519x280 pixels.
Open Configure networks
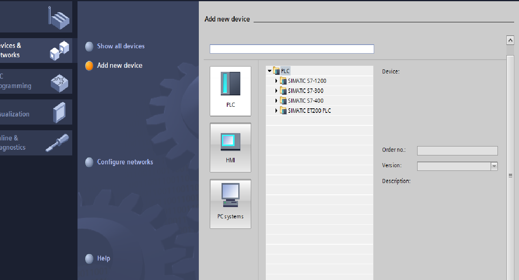coord(125,162)
